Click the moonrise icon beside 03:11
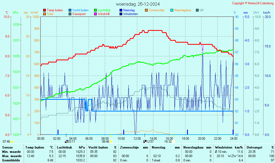The height and width of the screenshot is (163, 275). [x=66, y=142]
